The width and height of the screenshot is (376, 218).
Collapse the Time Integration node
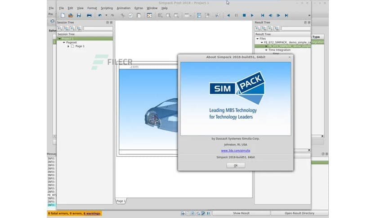click(x=266, y=50)
